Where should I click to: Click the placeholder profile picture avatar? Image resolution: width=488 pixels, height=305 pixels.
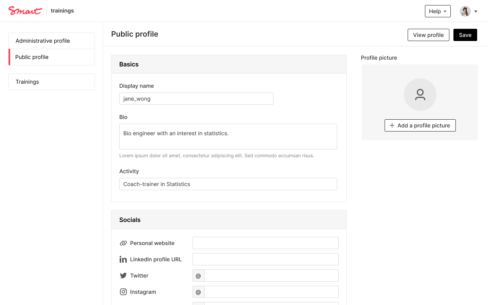point(420,95)
